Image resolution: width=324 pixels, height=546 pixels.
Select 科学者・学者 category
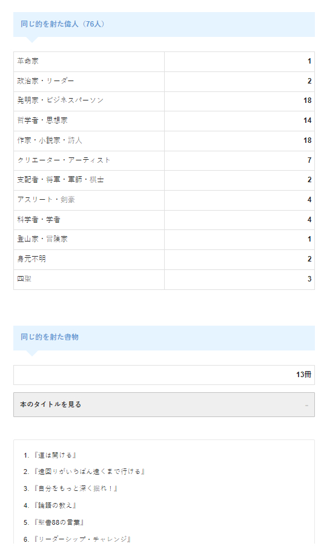coord(164,220)
